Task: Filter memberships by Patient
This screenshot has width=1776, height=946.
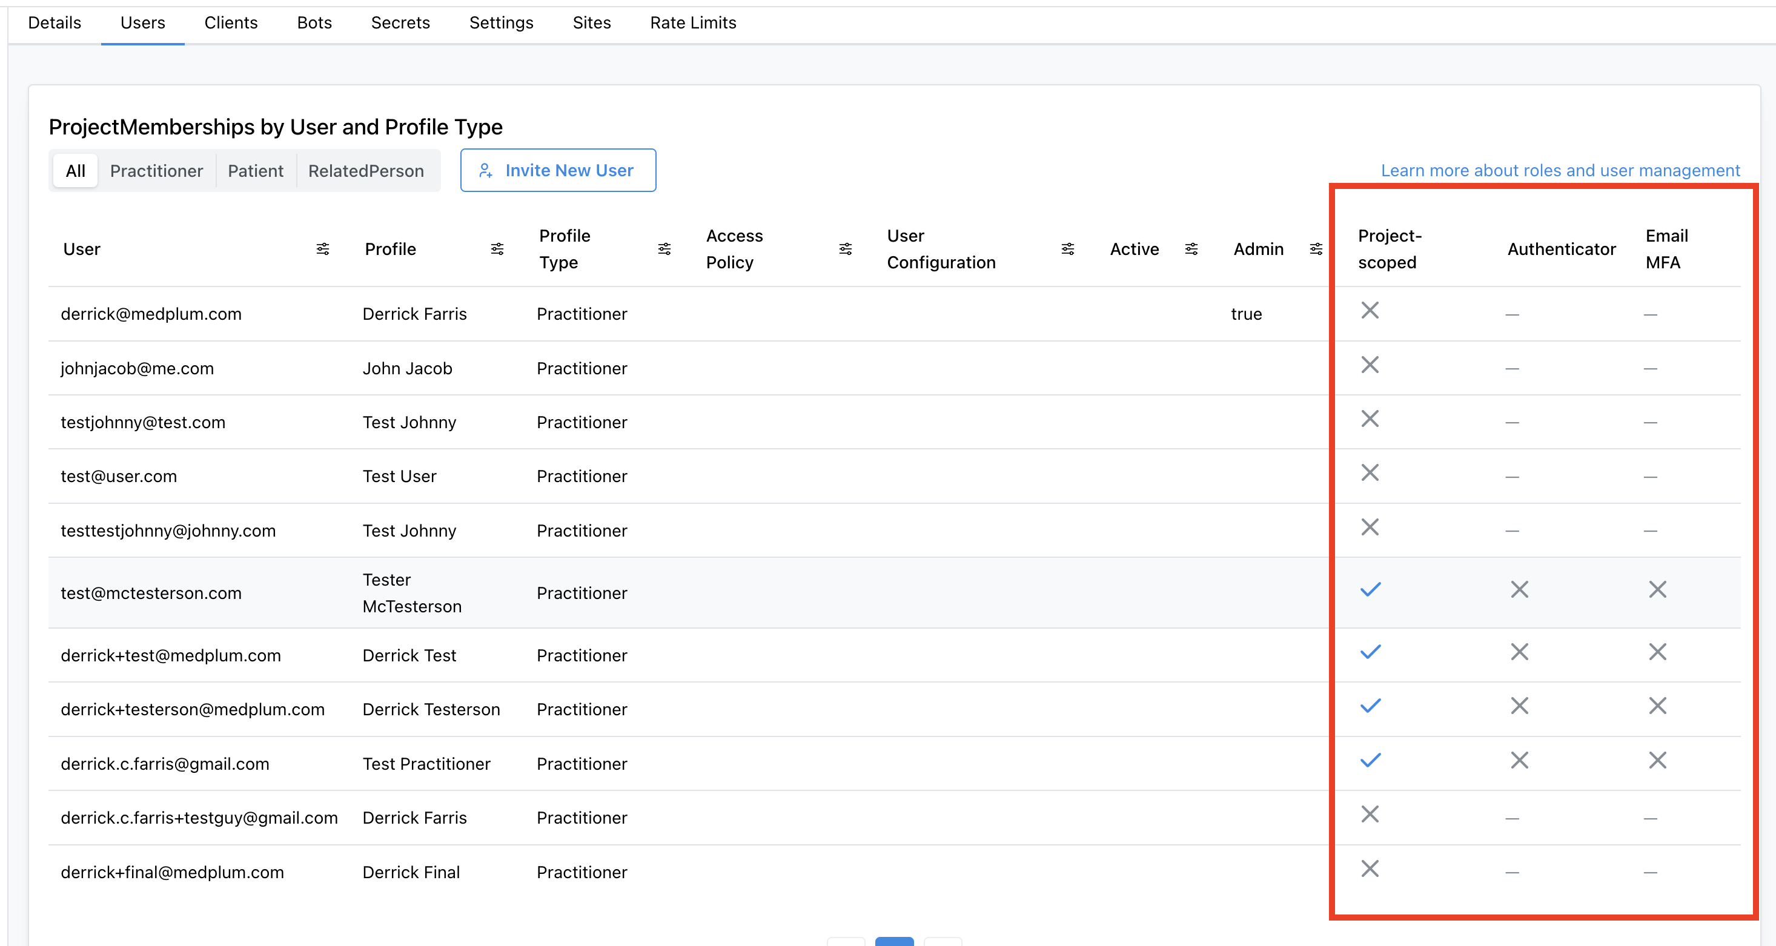Action: (x=256, y=170)
